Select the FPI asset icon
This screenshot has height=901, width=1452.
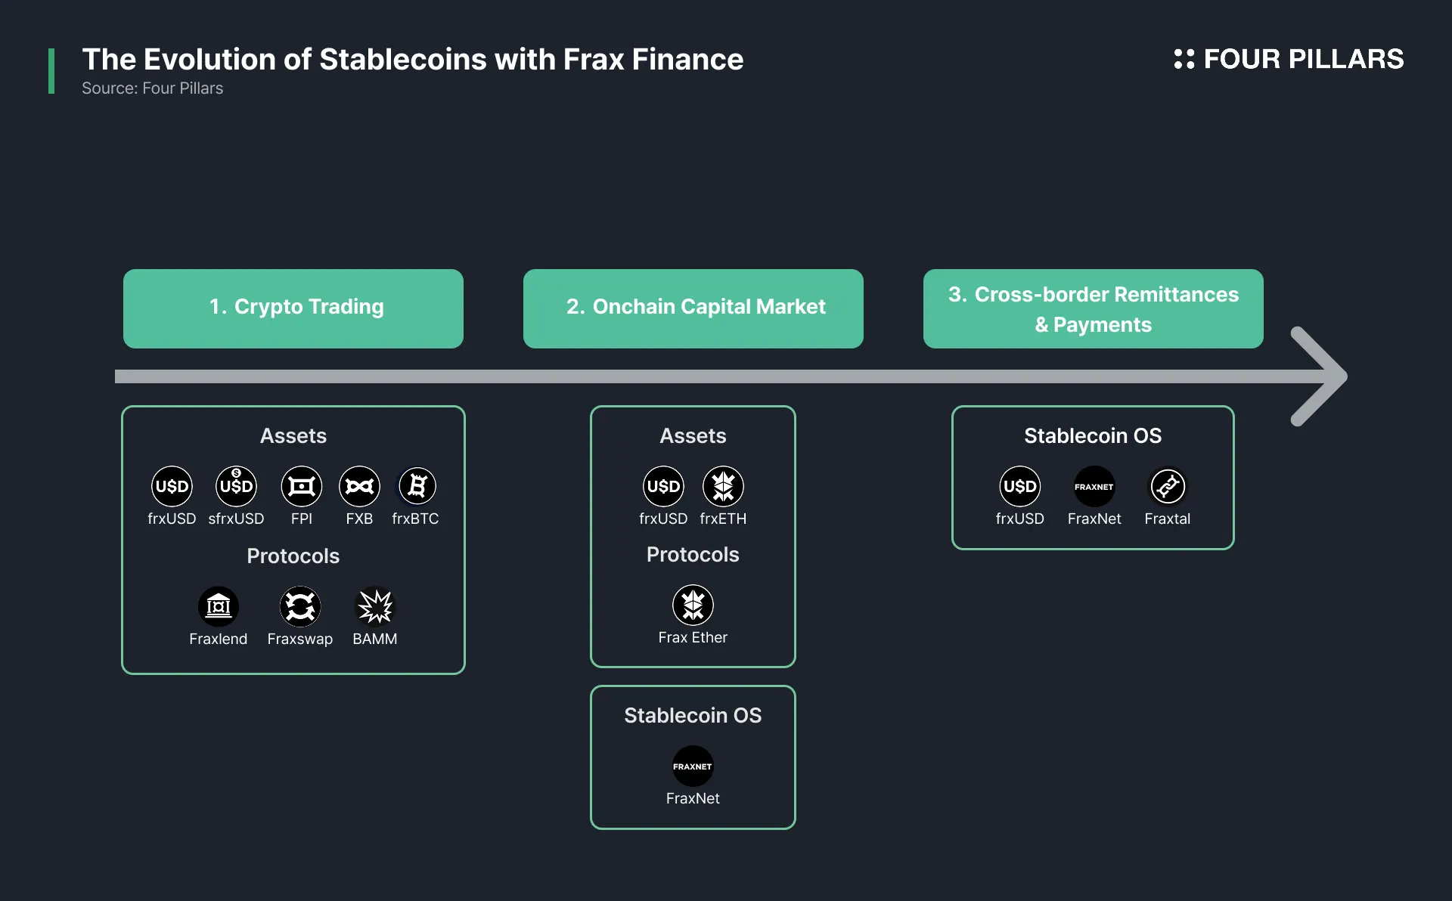(x=301, y=486)
